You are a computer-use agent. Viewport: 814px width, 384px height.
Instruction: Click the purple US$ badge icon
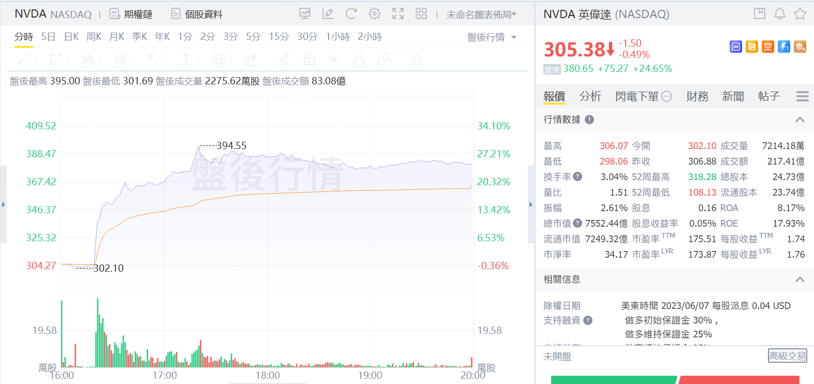(x=736, y=47)
